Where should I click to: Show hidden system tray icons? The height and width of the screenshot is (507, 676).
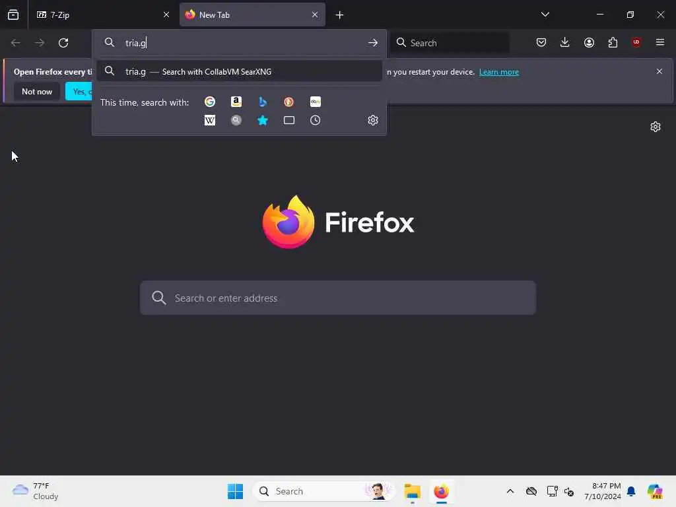point(510,491)
